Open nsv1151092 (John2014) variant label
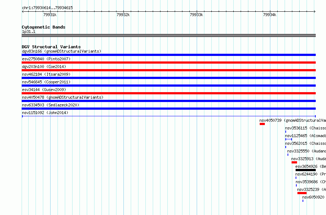 (x=45, y=113)
